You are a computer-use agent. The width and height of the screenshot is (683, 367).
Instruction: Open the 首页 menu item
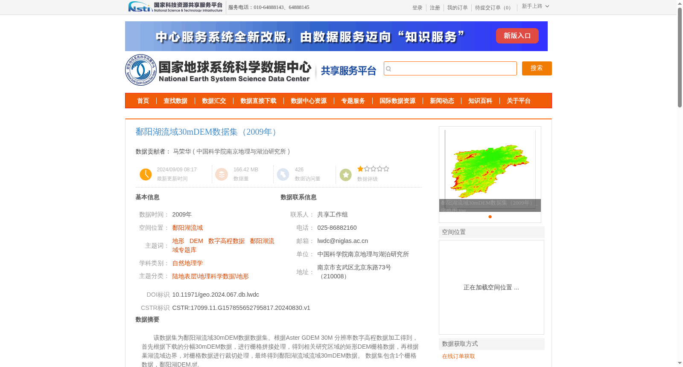143,101
